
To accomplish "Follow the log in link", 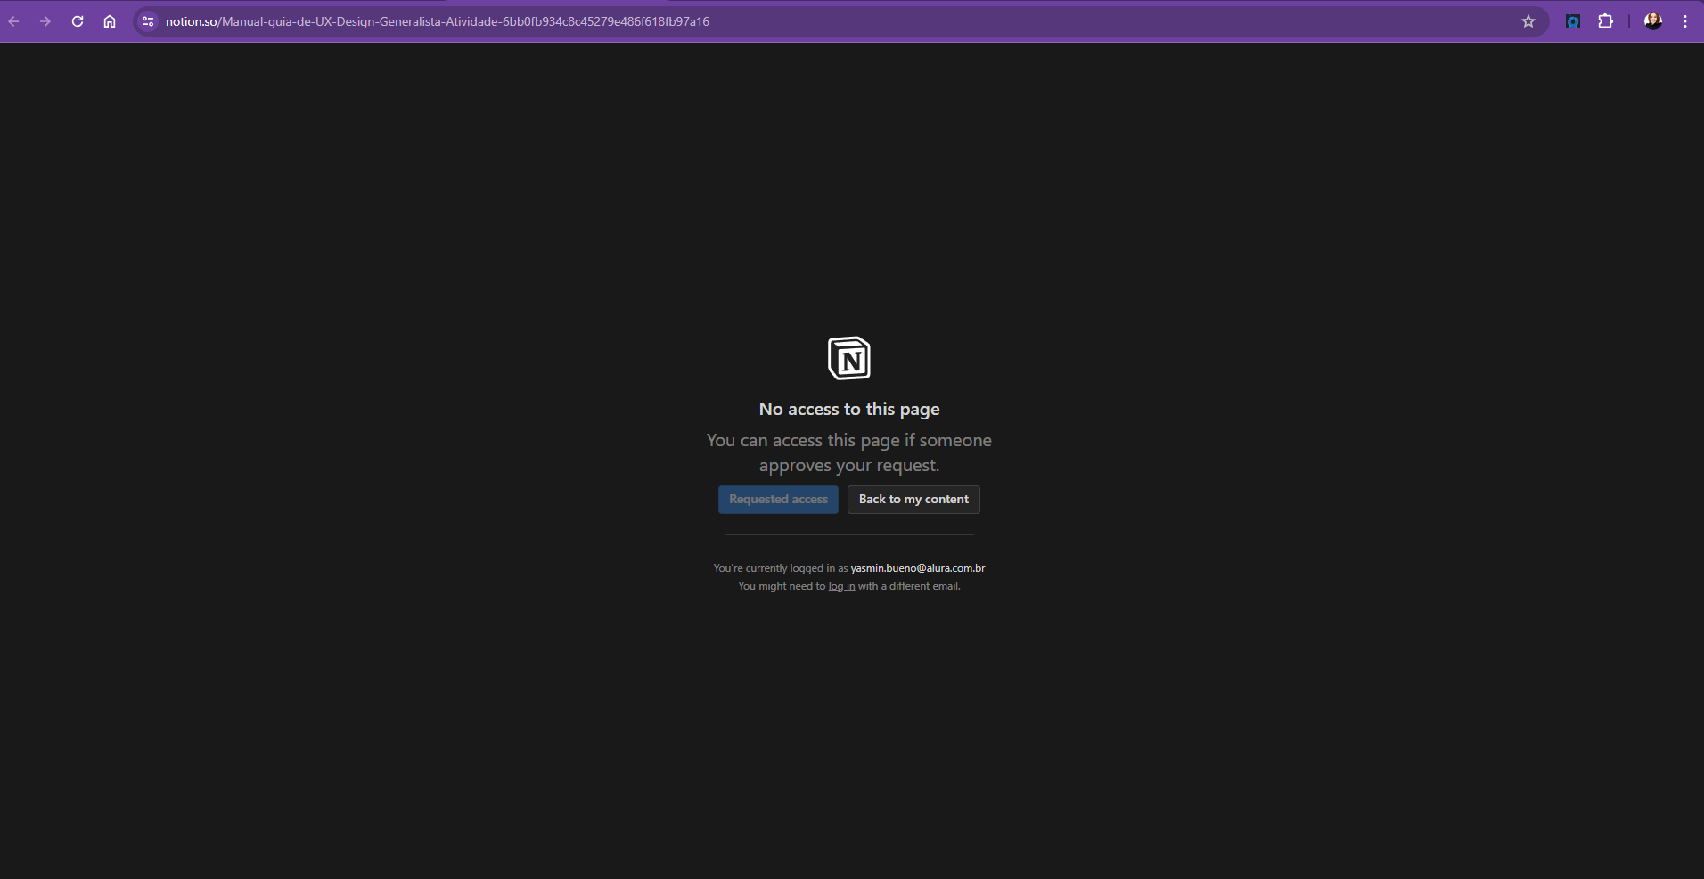I will click(841, 586).
